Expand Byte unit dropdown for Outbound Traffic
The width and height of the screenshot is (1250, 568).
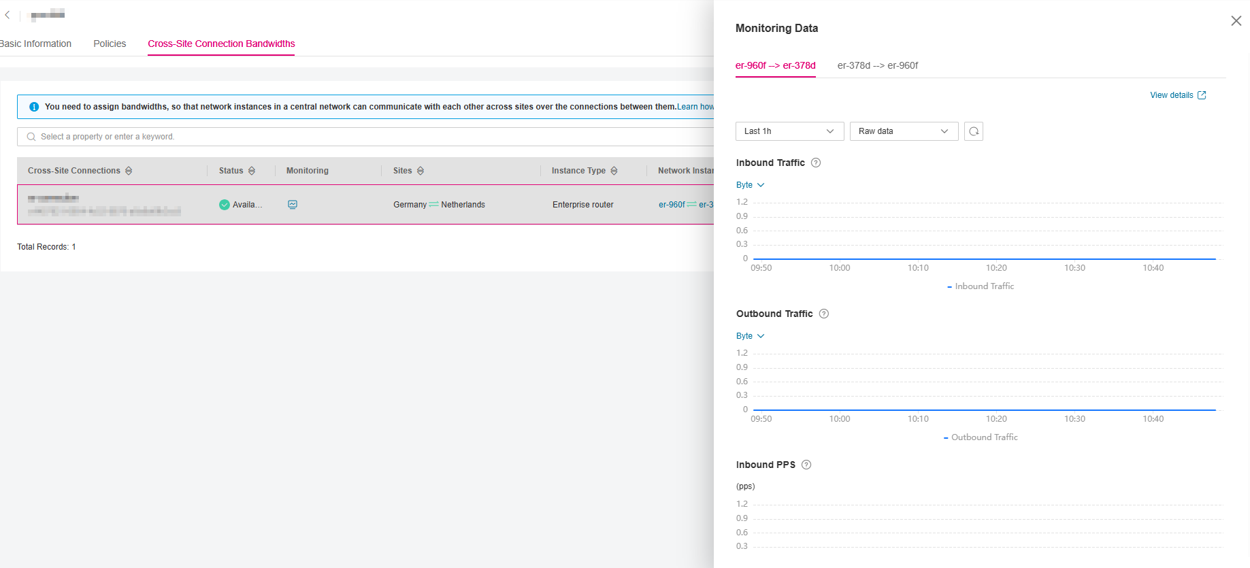750,336
